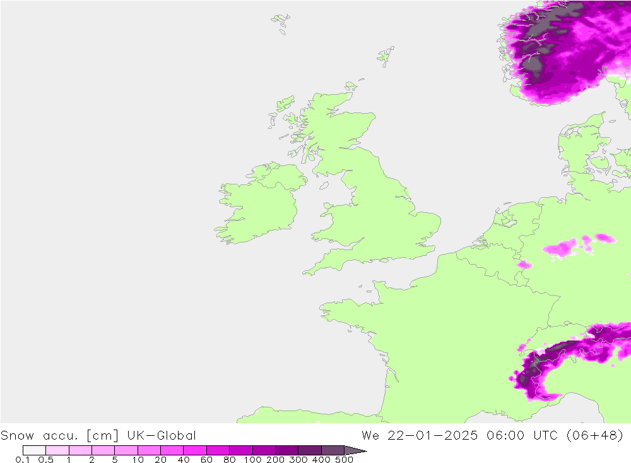
Task: Click the '500' legend value label
Action: [x=345, y=460]
